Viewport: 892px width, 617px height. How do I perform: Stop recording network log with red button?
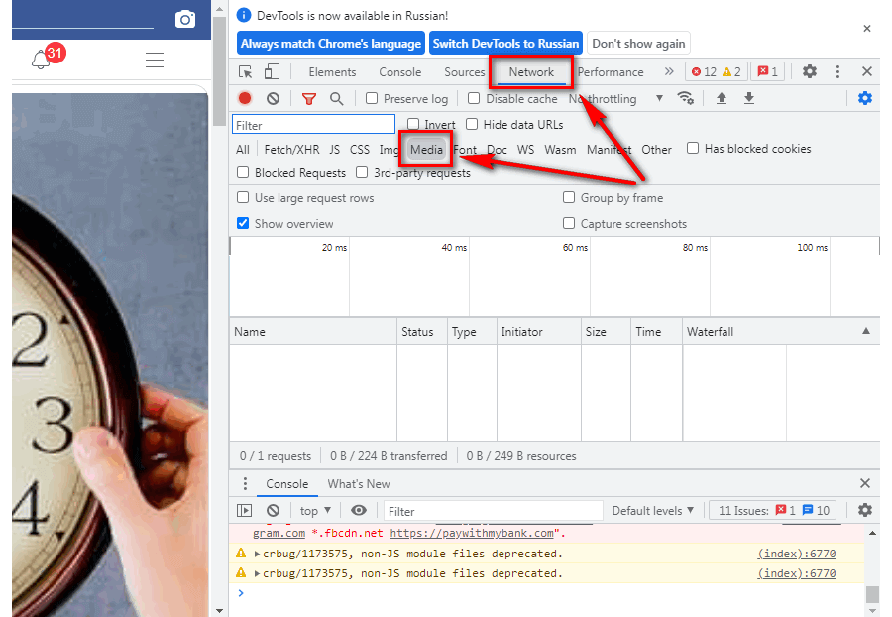click(x=245, y=98)
